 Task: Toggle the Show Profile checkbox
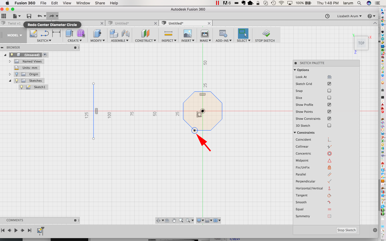329,105
